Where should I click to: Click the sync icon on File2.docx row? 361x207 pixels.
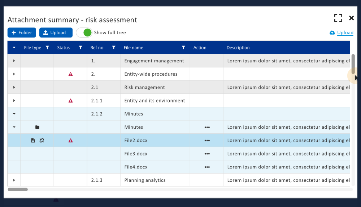[x=42, y=141]
